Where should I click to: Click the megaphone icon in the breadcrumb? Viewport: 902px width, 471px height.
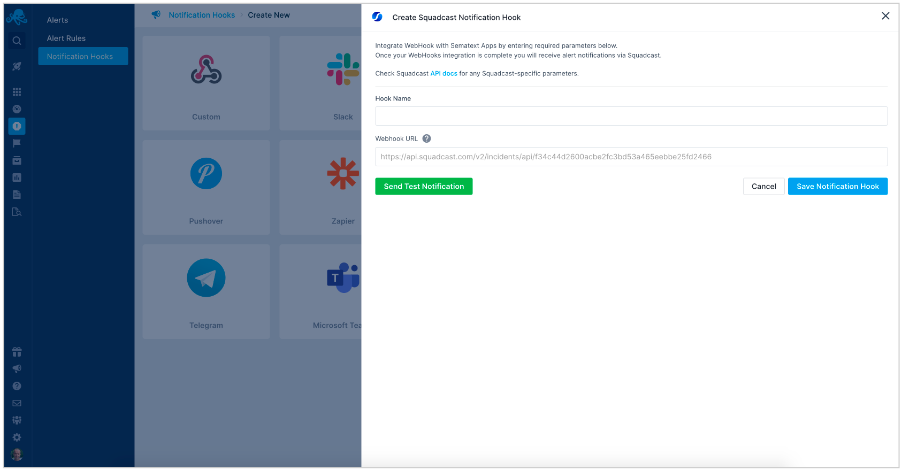tap(156, 14)
